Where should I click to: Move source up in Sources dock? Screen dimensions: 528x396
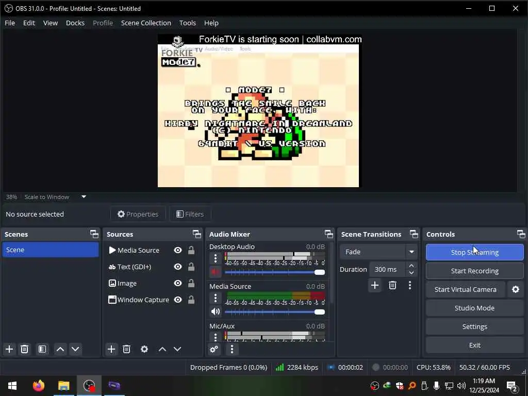pos(162,349)
